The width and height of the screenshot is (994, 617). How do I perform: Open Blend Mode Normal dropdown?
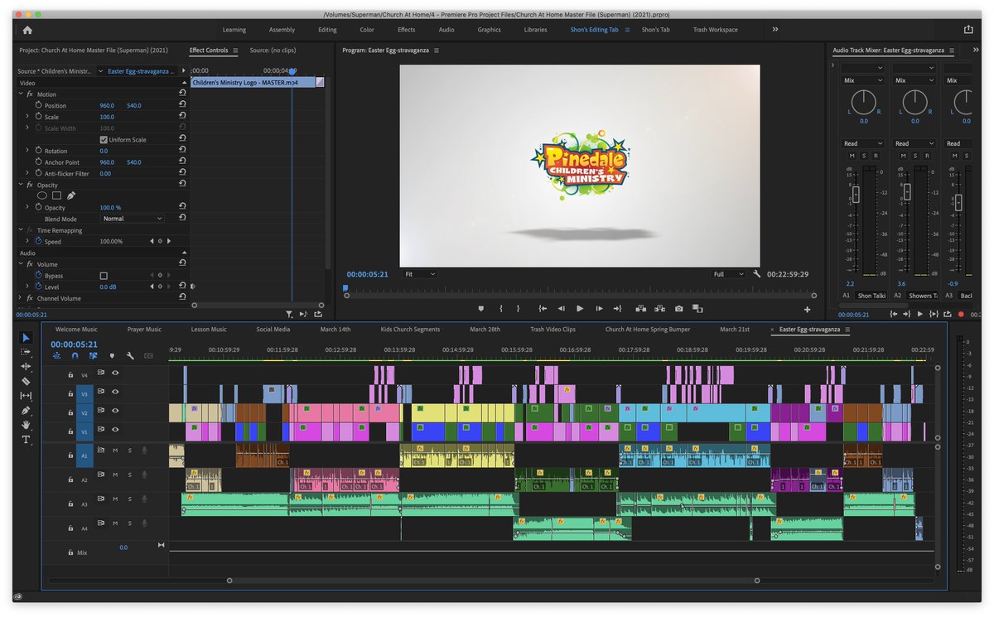pyautogui.click(x=133, y=219)
